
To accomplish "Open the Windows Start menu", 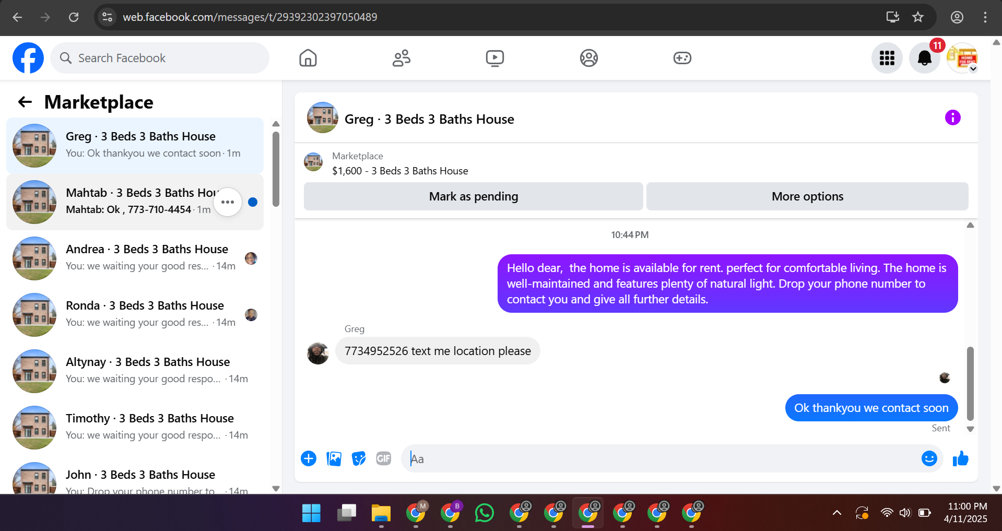I will tap(311, 513).
